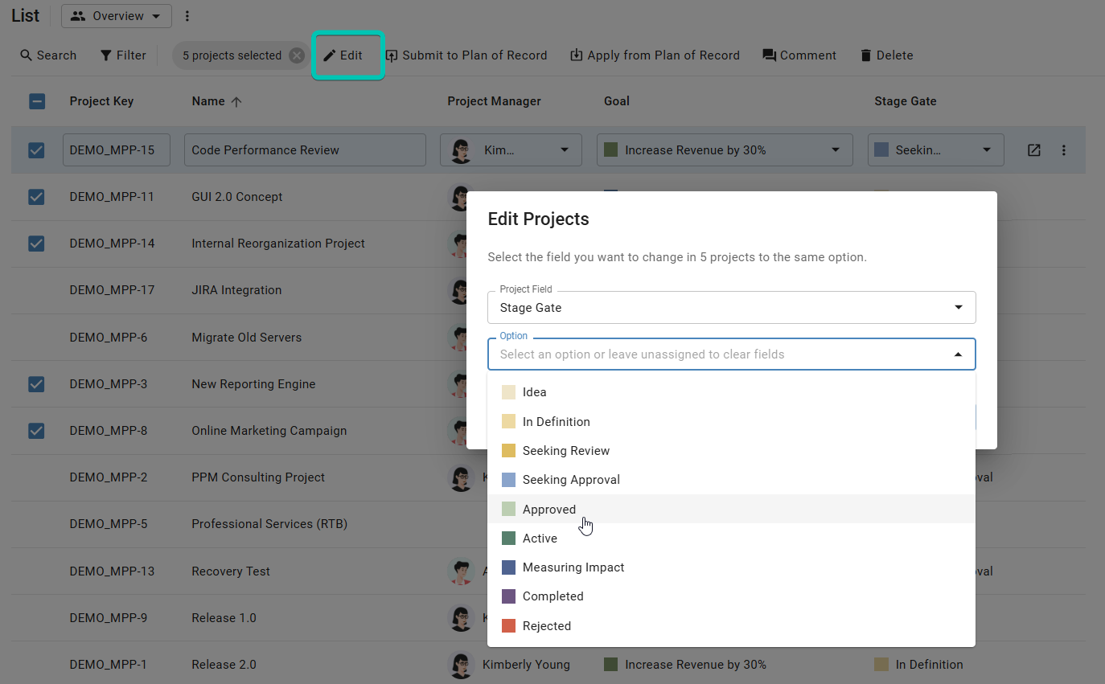Click the Filter funnel icon

coord(106,55)
